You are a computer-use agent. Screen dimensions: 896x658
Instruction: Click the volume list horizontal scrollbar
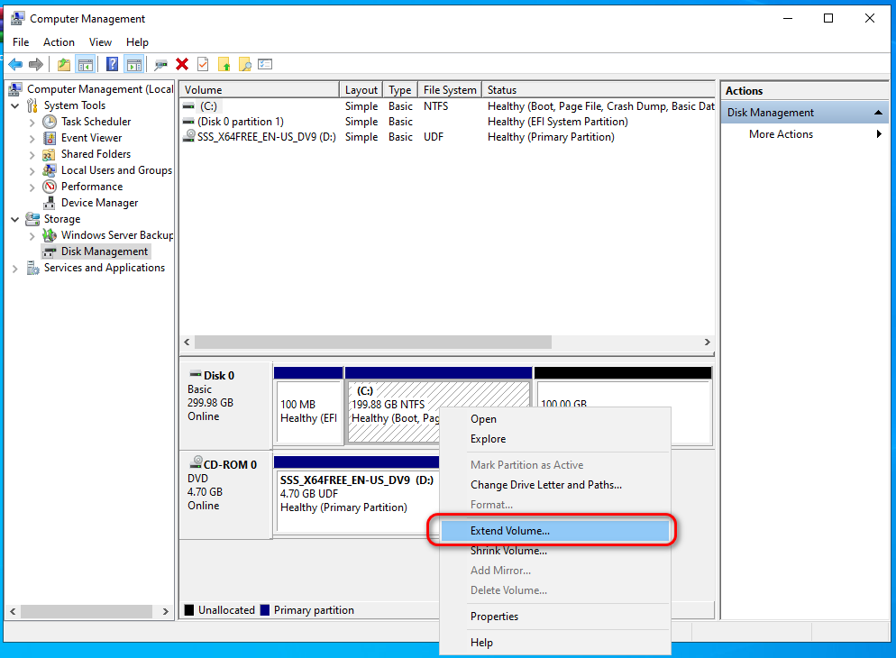[372, 343]
